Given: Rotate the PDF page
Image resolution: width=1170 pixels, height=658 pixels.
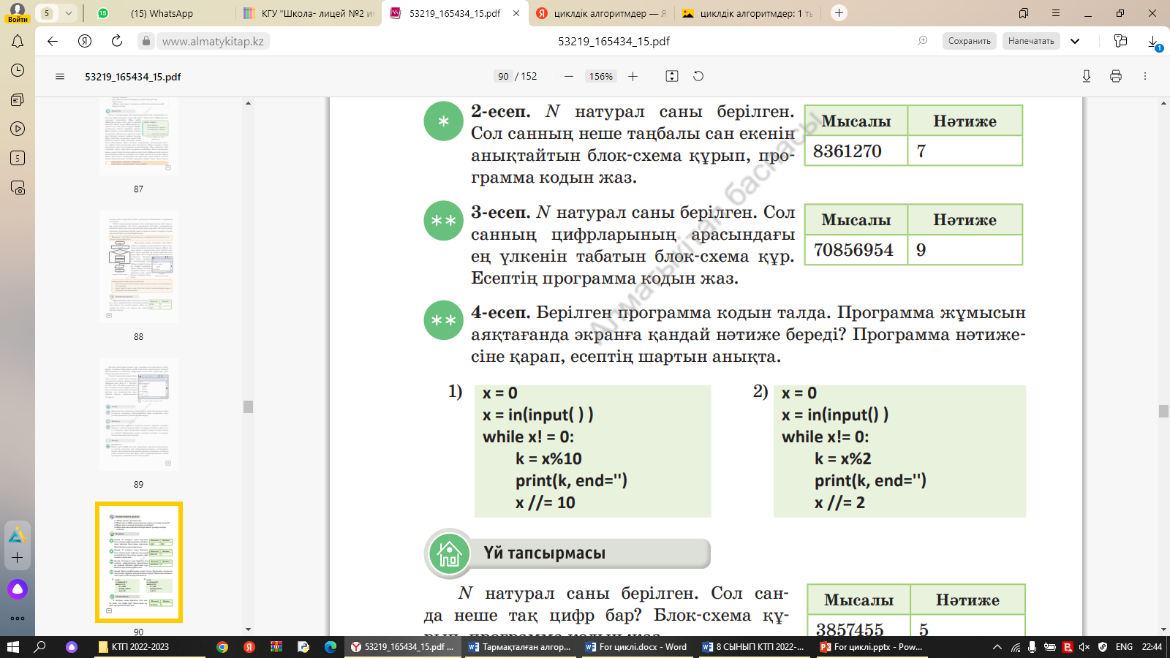Looking at the screenshot, I should (x=698, y=76).
